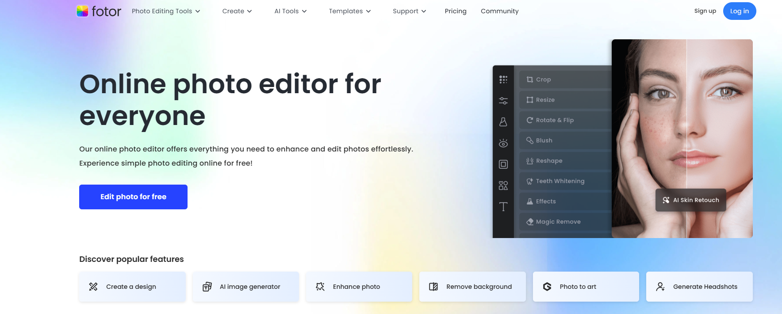Click the Reshape tool icon

[530, 161]
